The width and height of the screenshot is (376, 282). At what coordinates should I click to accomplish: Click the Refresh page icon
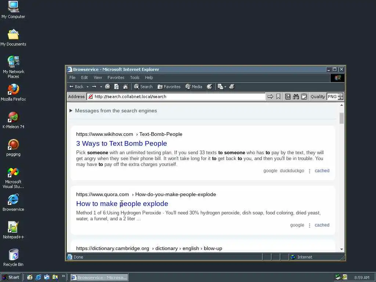pos(116,87)
